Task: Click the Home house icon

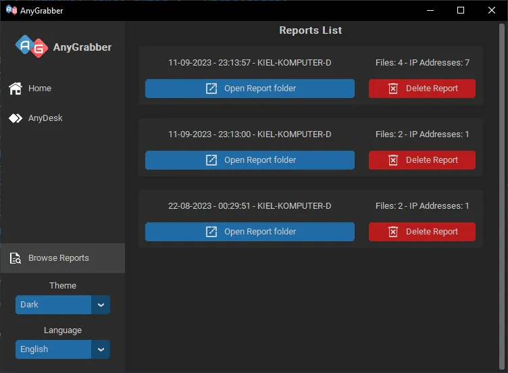Action: click(16, 88)
